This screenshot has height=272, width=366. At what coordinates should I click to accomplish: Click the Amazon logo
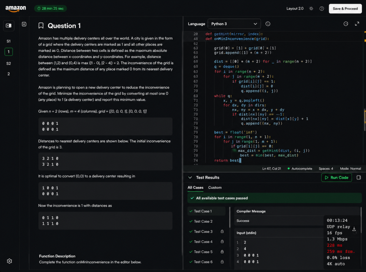click(x=16, y=9)
